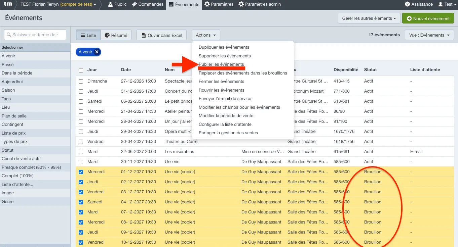Open the TEST Florian Terryn account dropdown
Viewport: 458px width, 247px height.
[58, 4]
